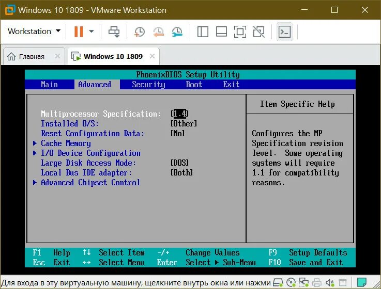The image size is (381, 289).
Task: Click the hard disk status icon
Action: (x=278, y=282)
